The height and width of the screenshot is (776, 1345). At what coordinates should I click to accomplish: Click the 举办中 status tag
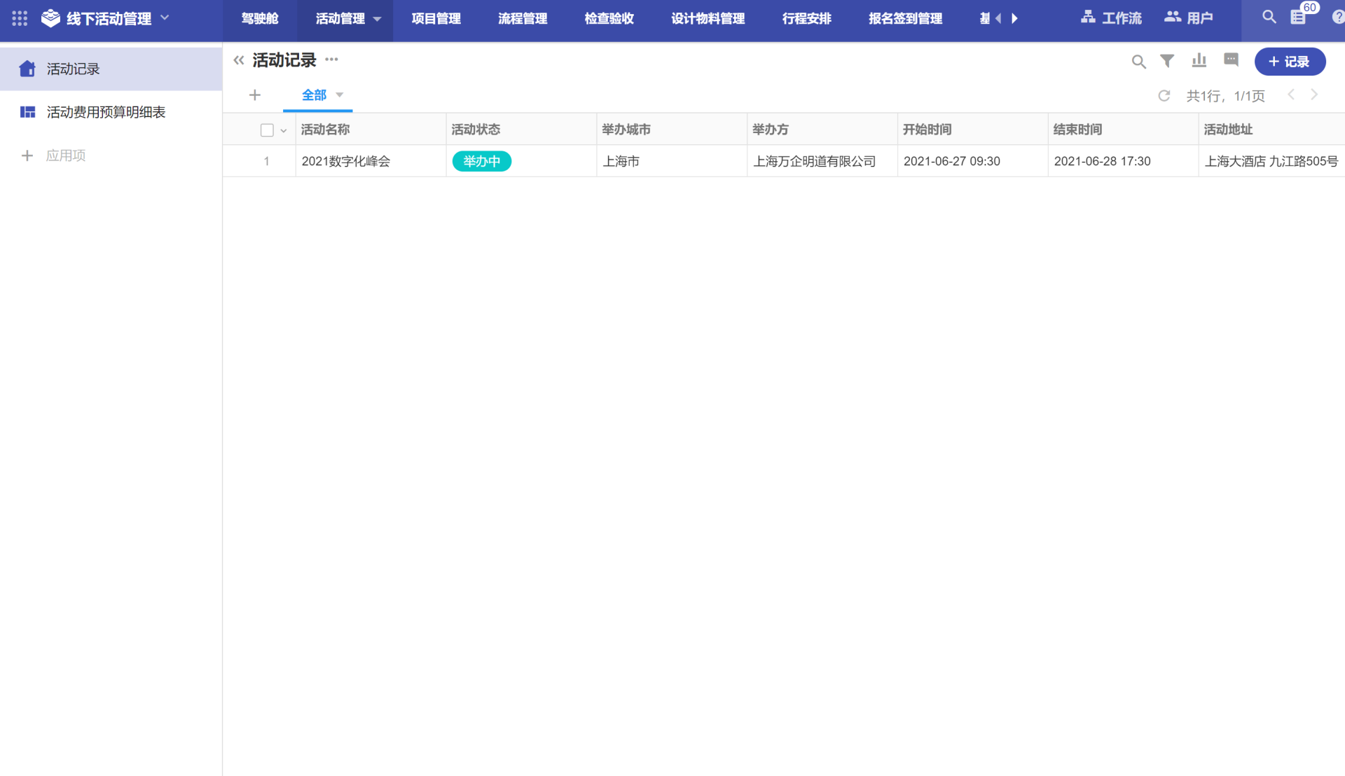click(482, 161)
